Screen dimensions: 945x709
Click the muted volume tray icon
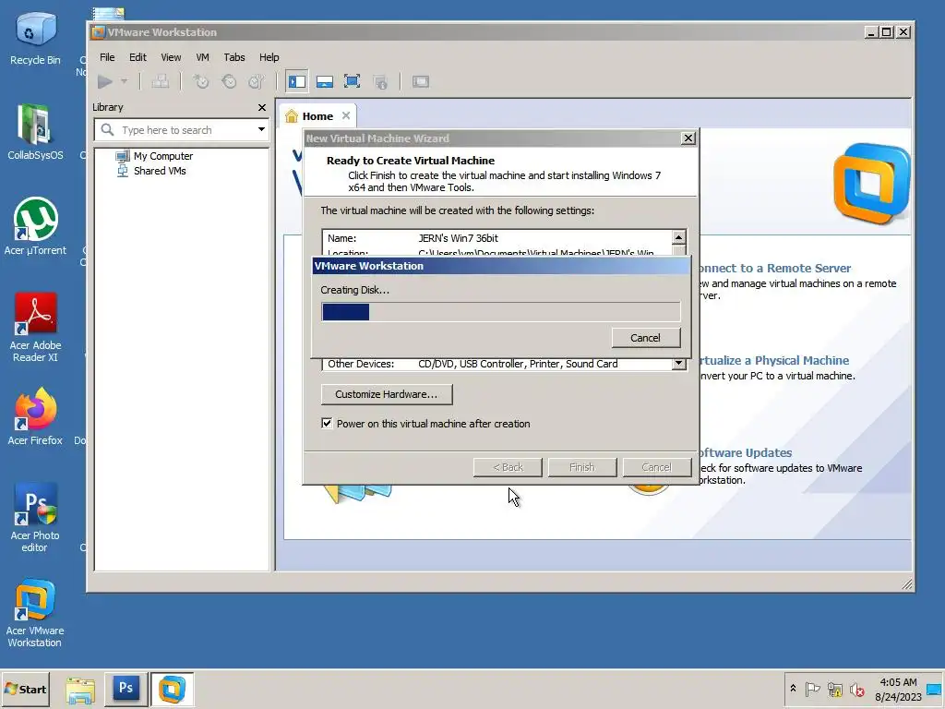click(856, 689)
